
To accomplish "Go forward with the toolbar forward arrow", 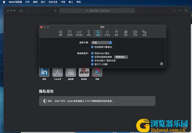I will coord(34,11).
